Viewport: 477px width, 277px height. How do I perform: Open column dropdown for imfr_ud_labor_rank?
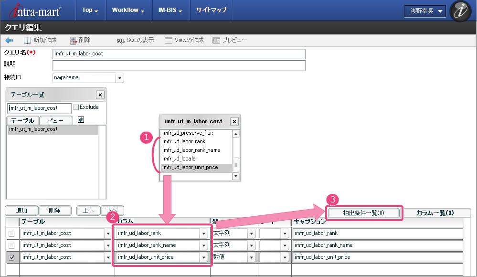[x=203, y=234]
